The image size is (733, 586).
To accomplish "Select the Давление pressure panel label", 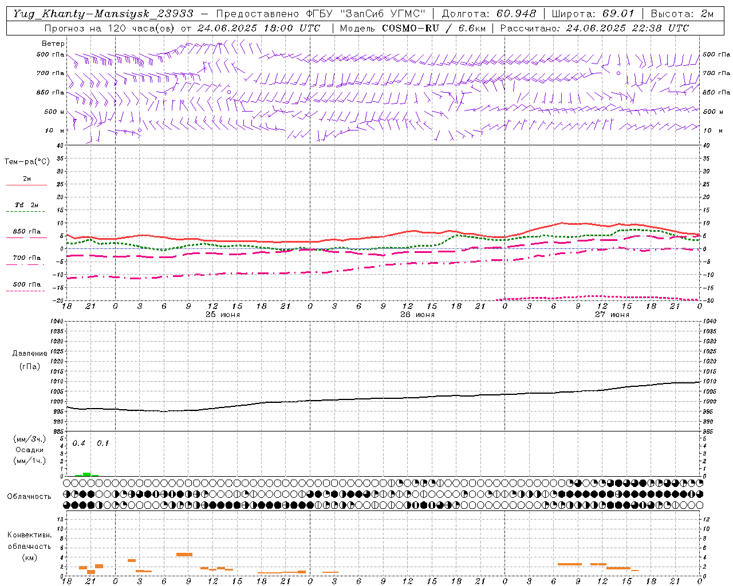I will click(x=30, y=354).
